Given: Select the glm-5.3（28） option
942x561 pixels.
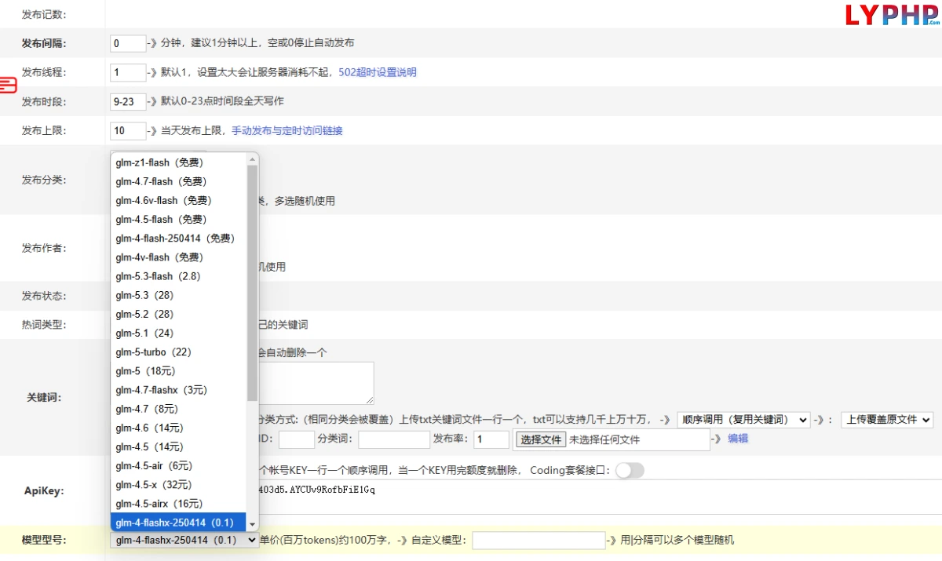Looking at the screenshot, I should pyautogui.click(x=179, y=295).
